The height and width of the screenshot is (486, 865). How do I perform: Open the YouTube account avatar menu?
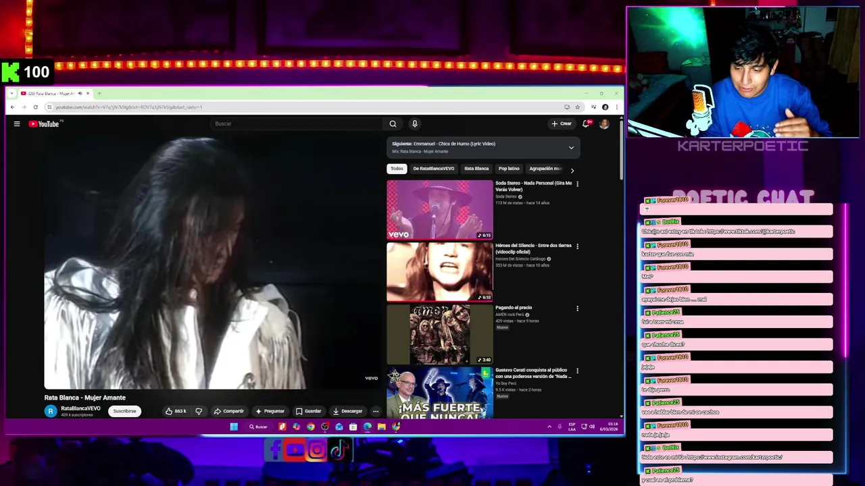(x=604, y=124)
